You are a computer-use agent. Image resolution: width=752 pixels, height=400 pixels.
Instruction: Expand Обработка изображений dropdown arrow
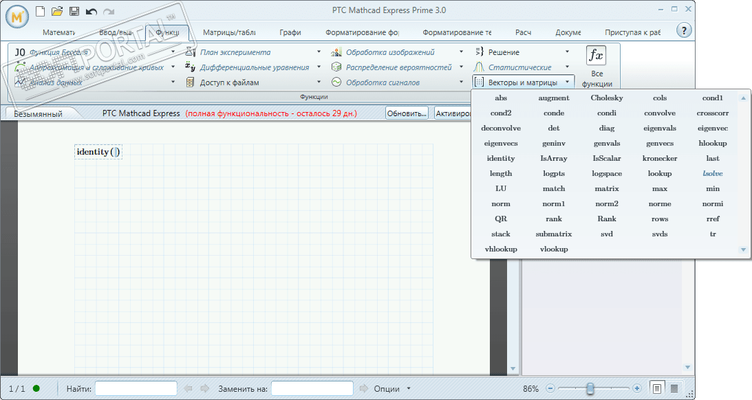[x=462, y=52]
